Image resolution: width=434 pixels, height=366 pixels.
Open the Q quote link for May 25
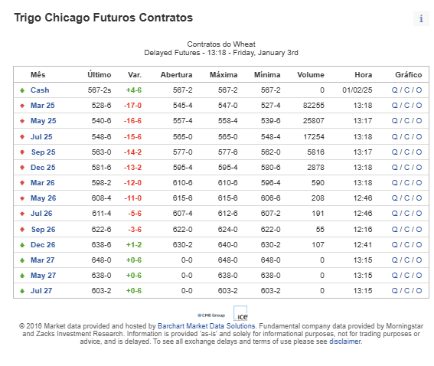[395, 121]
